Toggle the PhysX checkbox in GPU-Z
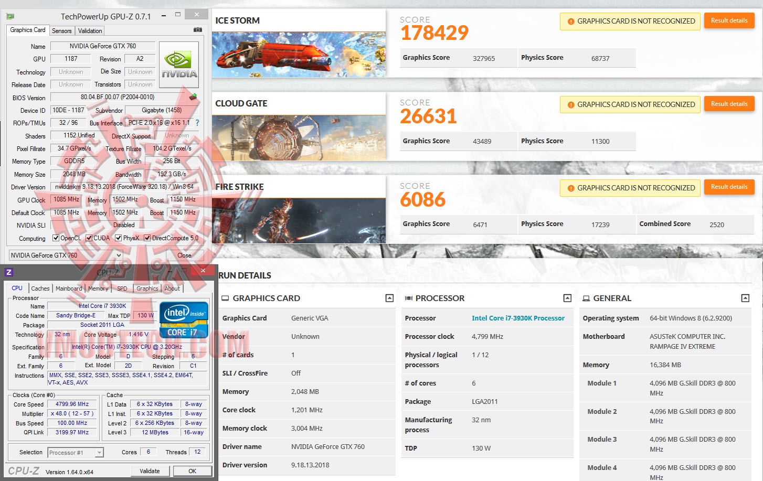Image resolution: width=763 pixels, height=481 pixels. [119, 238]
